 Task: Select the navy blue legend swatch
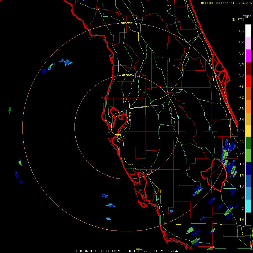(x=248, y=168)
